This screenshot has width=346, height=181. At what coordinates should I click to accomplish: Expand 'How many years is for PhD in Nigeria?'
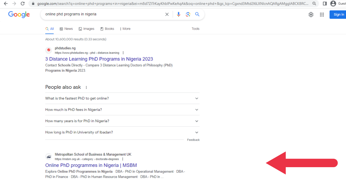coord(122,121)
